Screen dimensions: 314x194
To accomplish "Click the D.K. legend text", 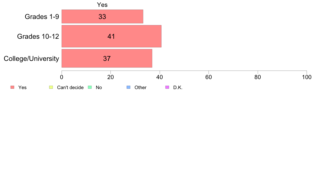I will [x=178, y=88].
